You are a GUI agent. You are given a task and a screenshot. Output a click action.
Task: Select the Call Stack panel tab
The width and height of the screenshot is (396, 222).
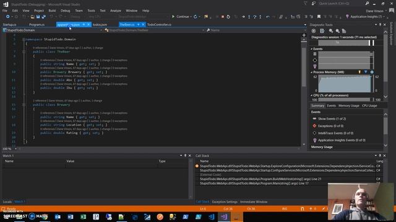coord(202,202)
